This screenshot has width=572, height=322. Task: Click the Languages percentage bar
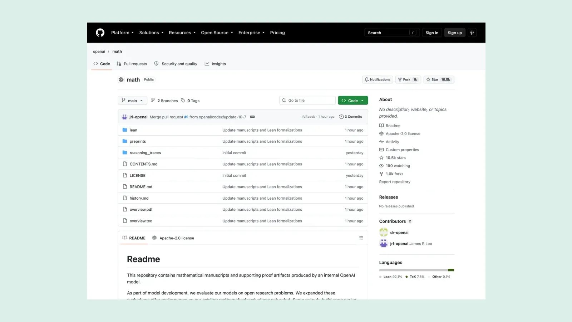click(416, 270)
